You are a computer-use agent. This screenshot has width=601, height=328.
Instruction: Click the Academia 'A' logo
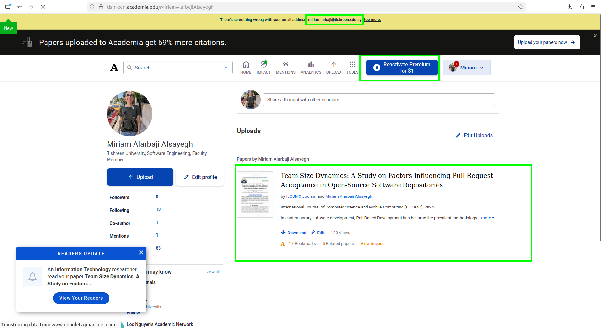(x=114, y=68)
